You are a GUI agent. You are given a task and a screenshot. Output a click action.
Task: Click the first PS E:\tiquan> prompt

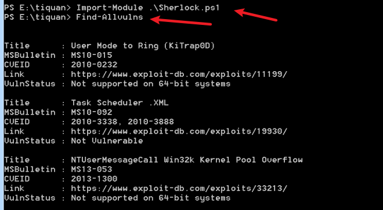point(37,8)
